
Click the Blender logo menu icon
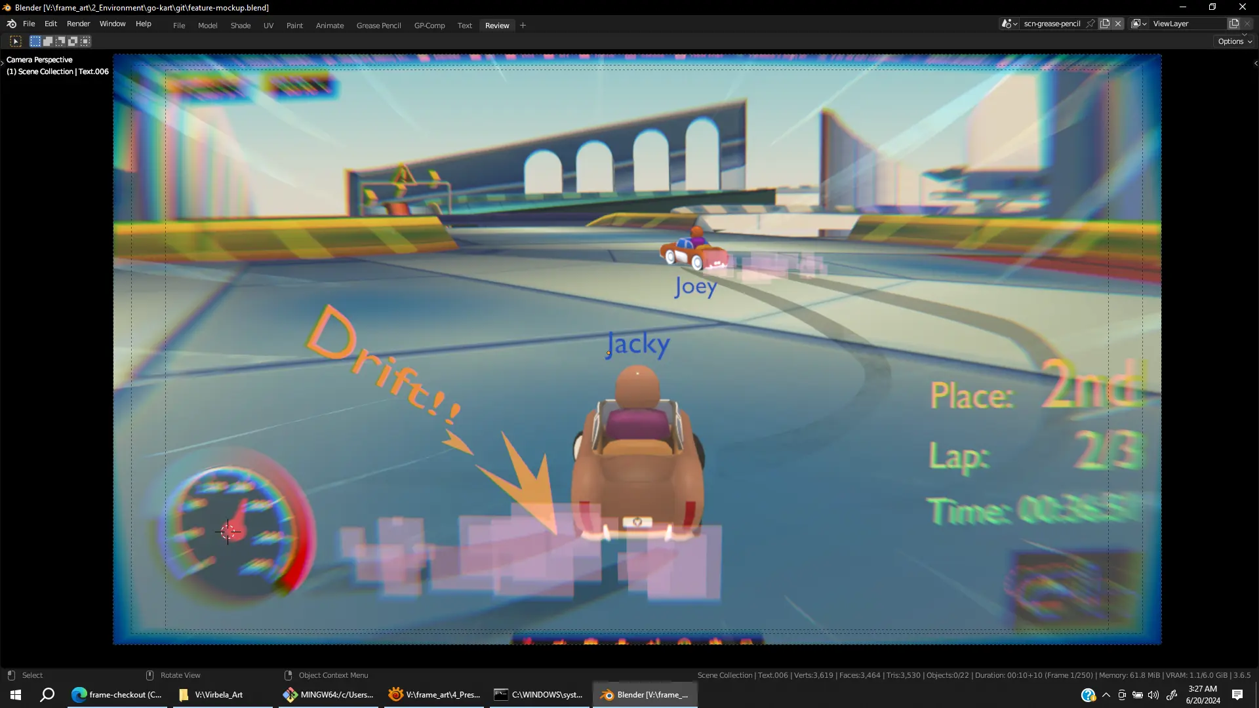click(11, 24)
